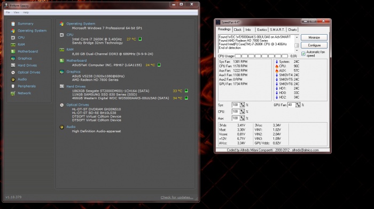Image resolution: width=374 pixels, height=209 pixels.
Task: Click Hard Drives icon in Speccy sidebar
Action: 13,65
